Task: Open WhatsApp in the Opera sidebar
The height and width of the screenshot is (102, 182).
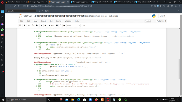Action: click(x=2, y=30)
